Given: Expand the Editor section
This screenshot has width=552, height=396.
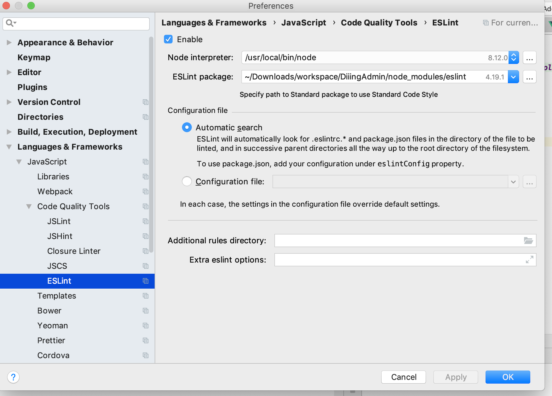Looking at the screenshot, I should [x=9, y=72].
